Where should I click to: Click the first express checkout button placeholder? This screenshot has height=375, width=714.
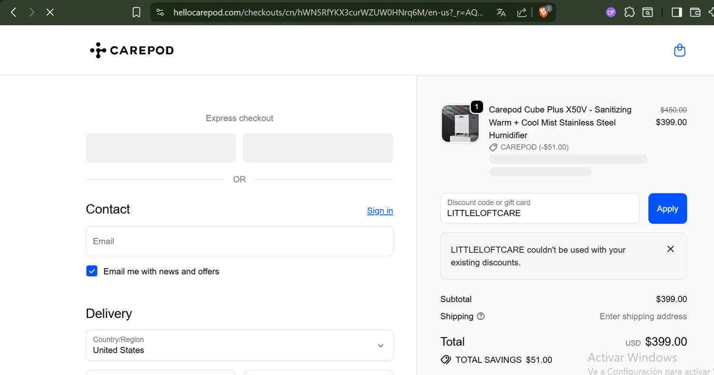pos(161,148)
